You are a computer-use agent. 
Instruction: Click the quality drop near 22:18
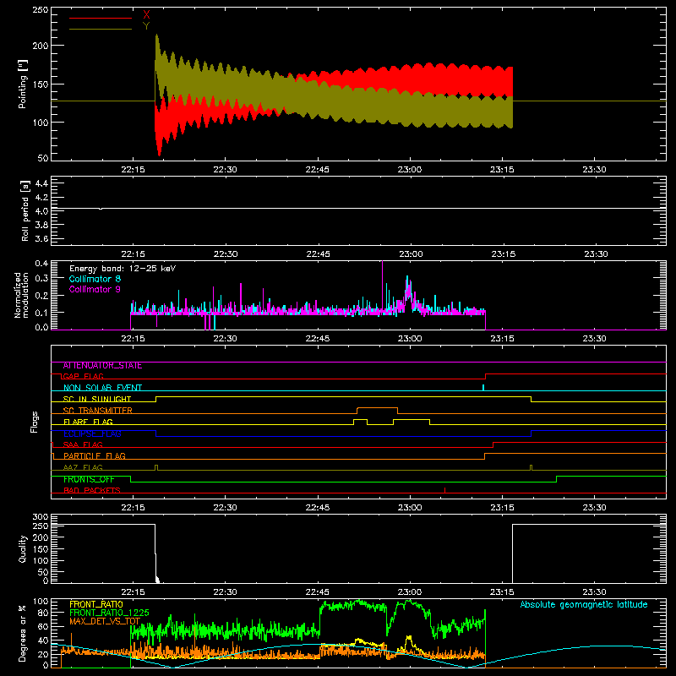pos(155,554)
